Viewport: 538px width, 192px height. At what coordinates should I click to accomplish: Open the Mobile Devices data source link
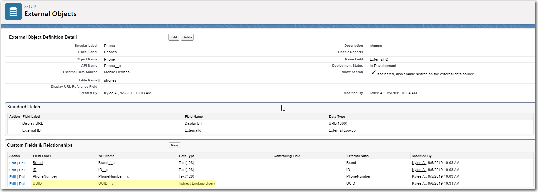[117, 72]
